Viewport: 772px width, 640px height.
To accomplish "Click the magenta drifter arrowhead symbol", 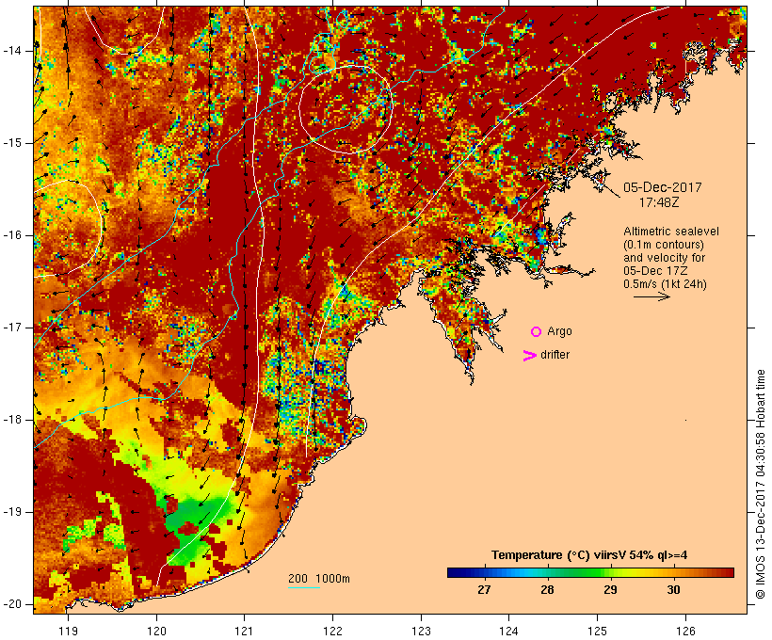I will click(530, 356).
